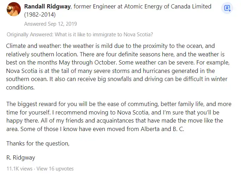The image size is (241, 180).
Task: Click the 'Alberta and B. C.' text
Action: click(x=162, y=129)
